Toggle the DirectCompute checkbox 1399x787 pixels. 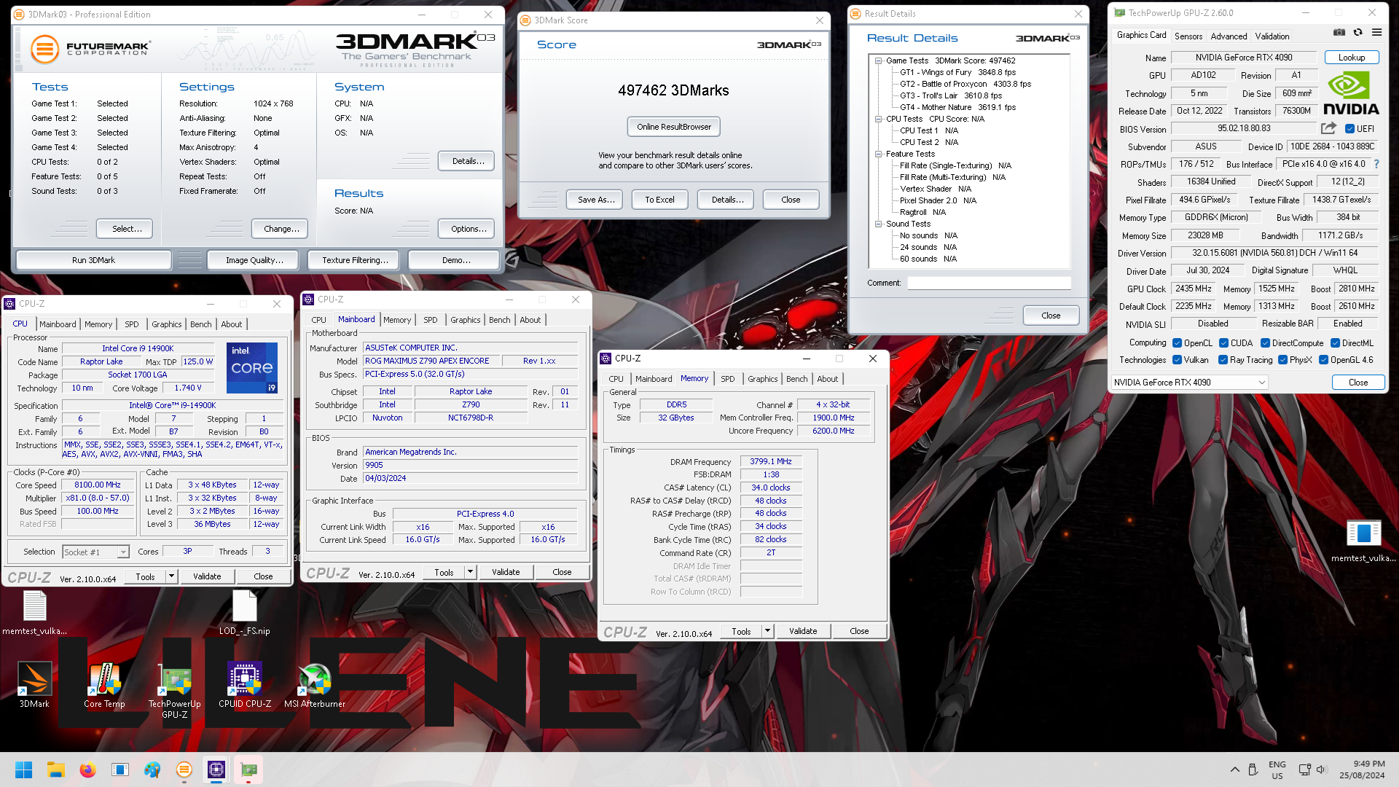[1266, 343]
